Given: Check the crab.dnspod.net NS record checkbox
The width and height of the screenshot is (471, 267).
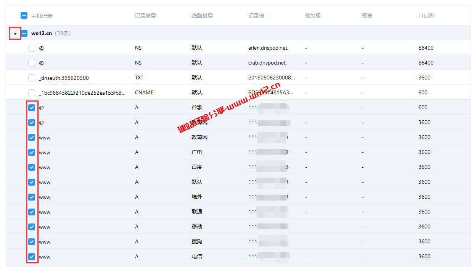Looking at the screenshot, I should click(32, 63).
